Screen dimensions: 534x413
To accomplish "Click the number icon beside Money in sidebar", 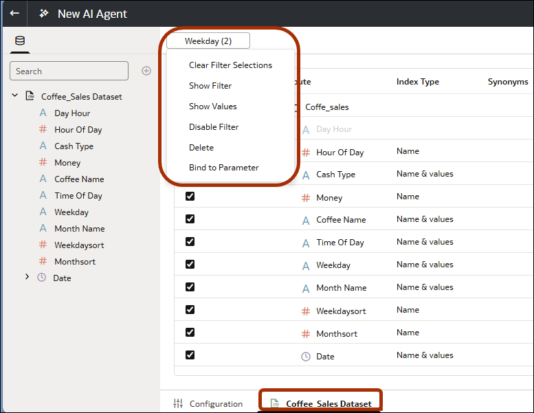I will coord(43,162).
